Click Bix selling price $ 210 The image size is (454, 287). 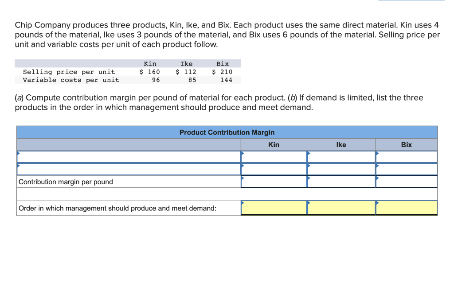pos(222,72)
